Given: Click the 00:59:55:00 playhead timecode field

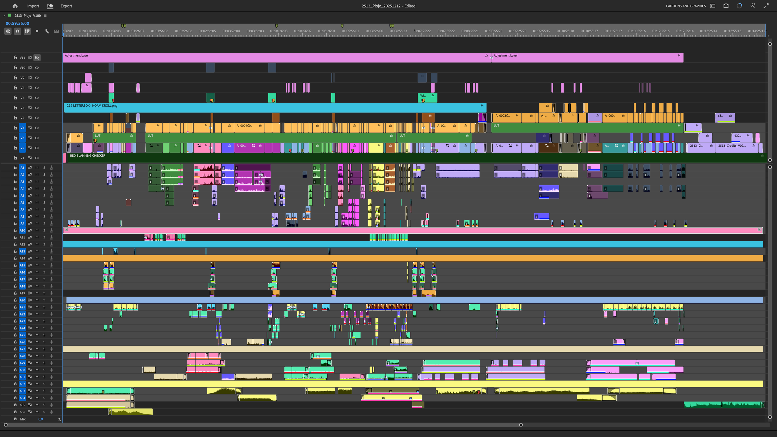Looking at the screenshot, I should coord(17,23).
